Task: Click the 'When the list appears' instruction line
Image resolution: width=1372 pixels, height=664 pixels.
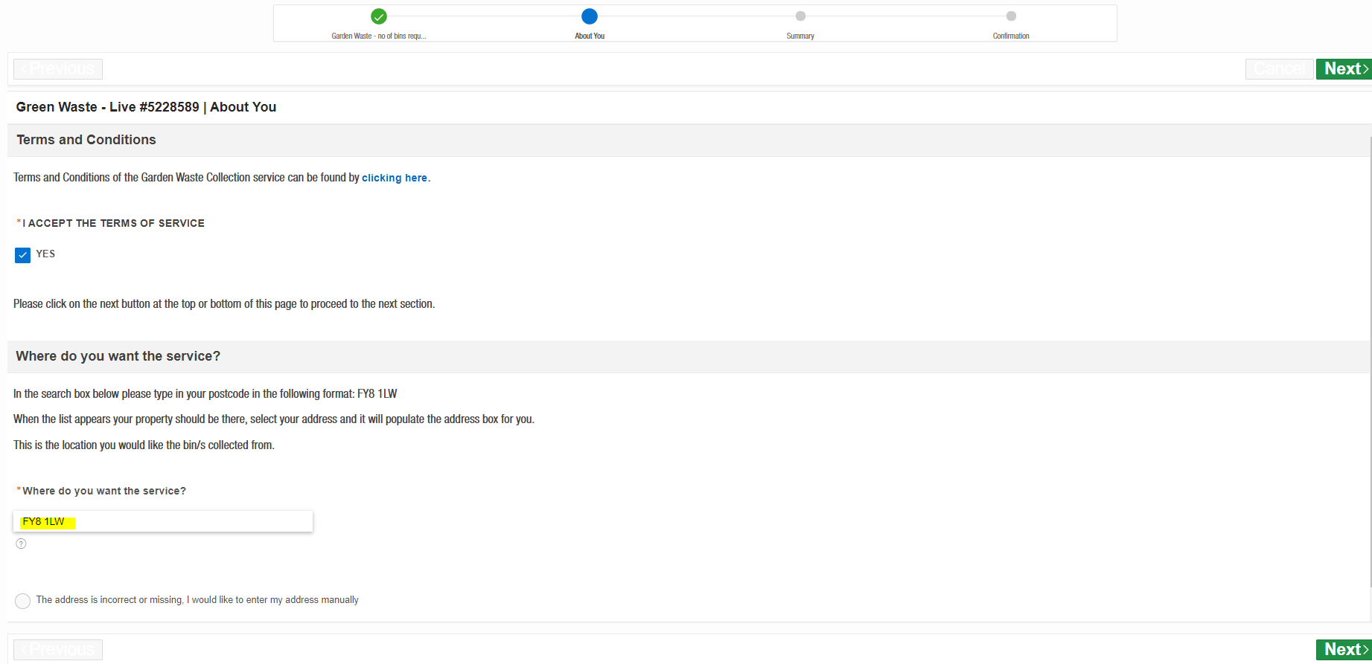Action: [274, 419]
